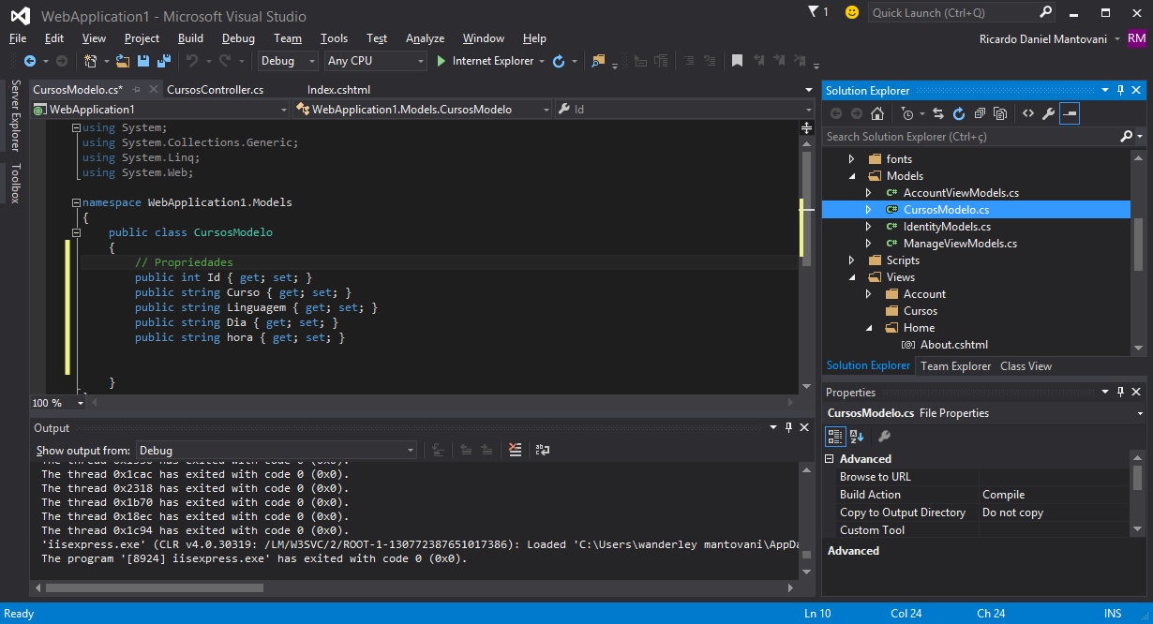The image size is (1153, 624).
Task: Click the Navigate Backward toolbar arrow
Action: [29, 61]
